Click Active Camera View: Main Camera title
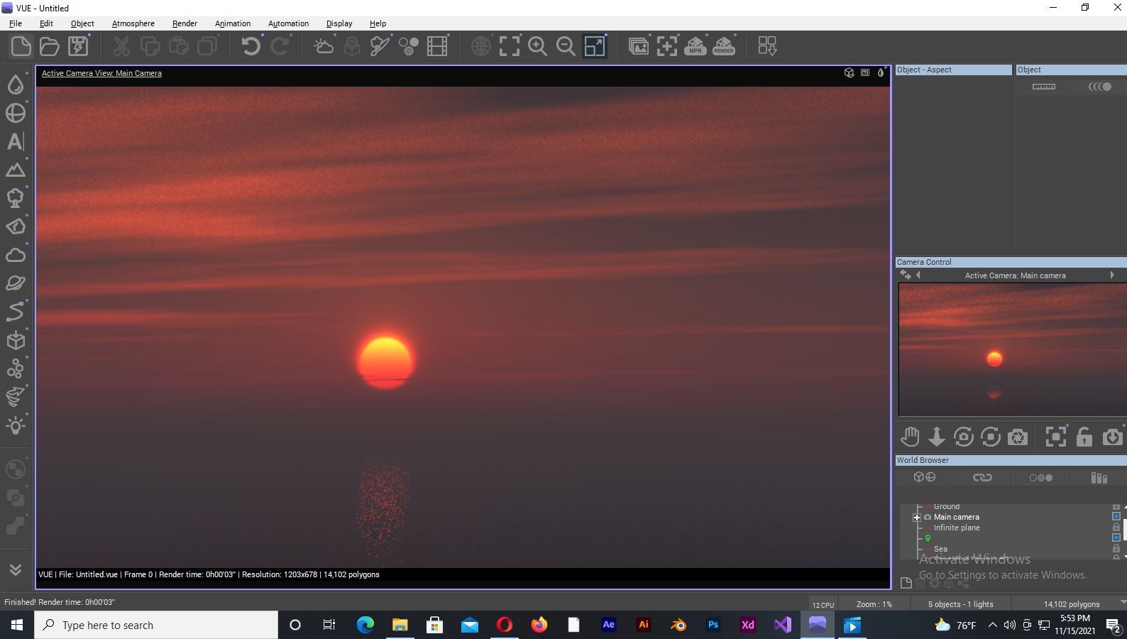 [101, 73]
